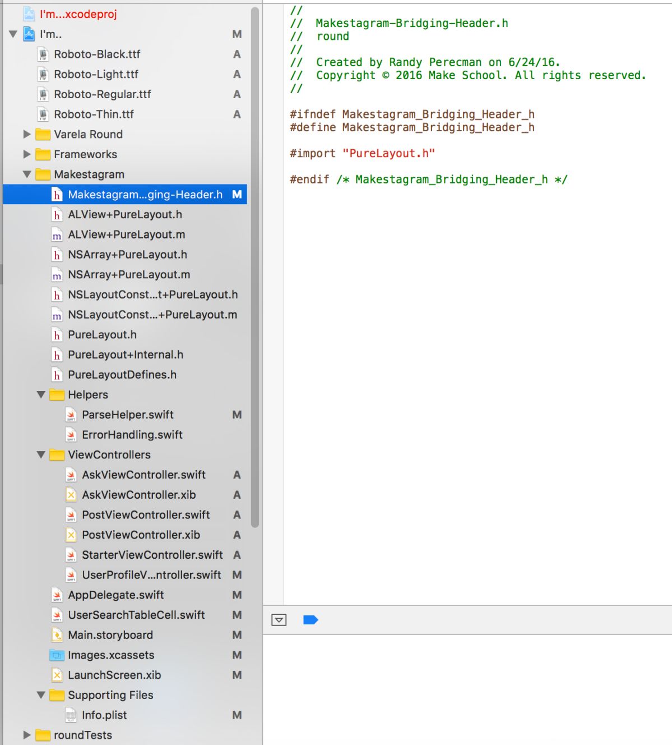Open NSLayoutConst...t+PureLayout.h file
This screenshot has height=745, width=672.
(x=152, y=295)
